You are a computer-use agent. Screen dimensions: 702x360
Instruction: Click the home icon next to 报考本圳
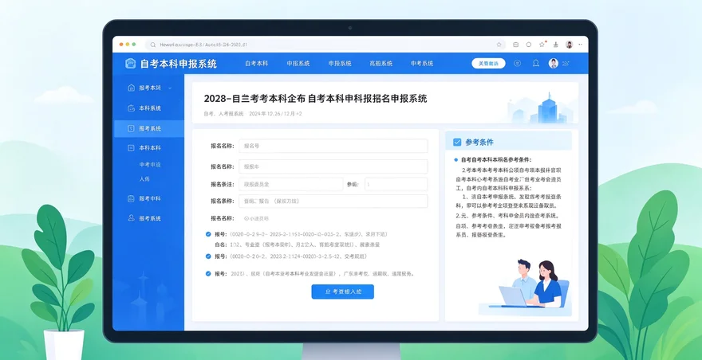click(x=131, y=88)
